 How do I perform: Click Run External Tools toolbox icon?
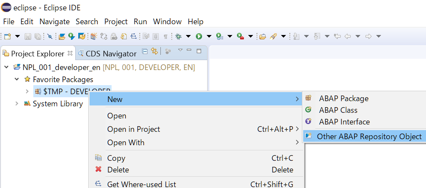coord(240,36)
